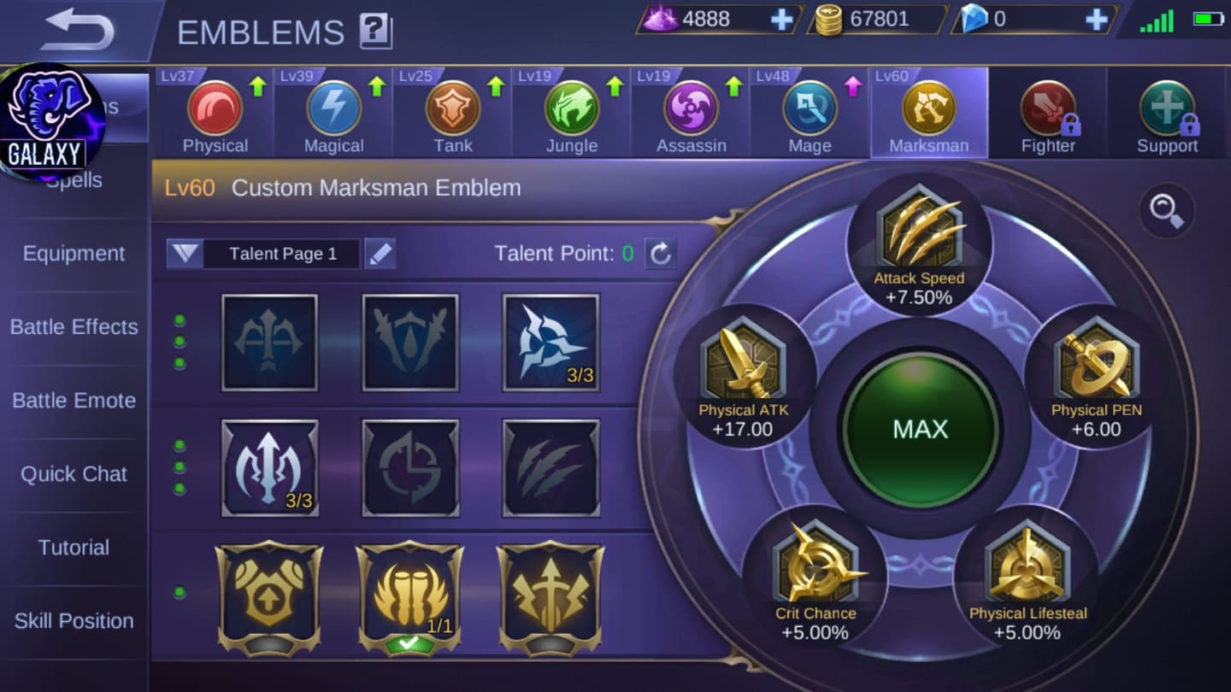Tap the 3/3 shuriken talent slot
Screen dimensions: 1231x692
click(551, 343)
